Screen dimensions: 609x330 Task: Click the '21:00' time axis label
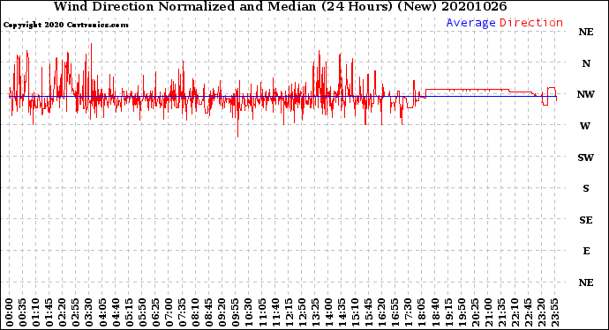coord(488,312)
